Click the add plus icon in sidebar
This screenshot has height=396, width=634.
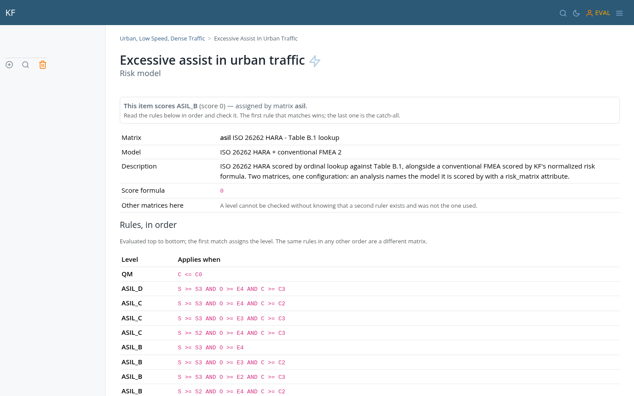pos(9,65)
